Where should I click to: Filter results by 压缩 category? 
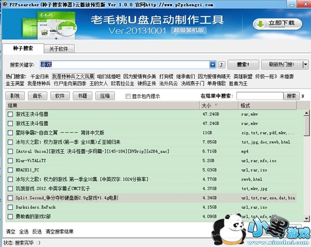(105, 96)
